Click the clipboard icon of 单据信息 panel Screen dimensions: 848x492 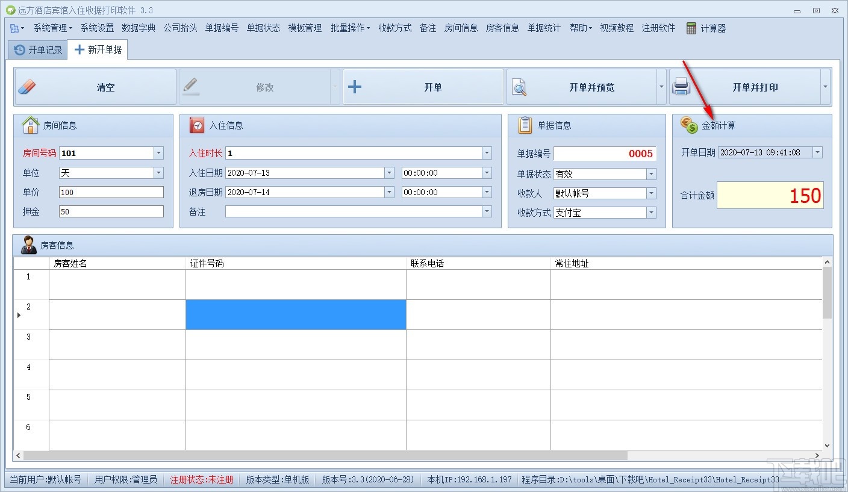pos(525,125)
